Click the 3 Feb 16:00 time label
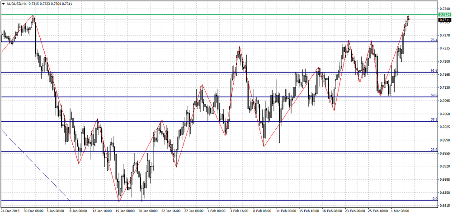 point(240,211)
